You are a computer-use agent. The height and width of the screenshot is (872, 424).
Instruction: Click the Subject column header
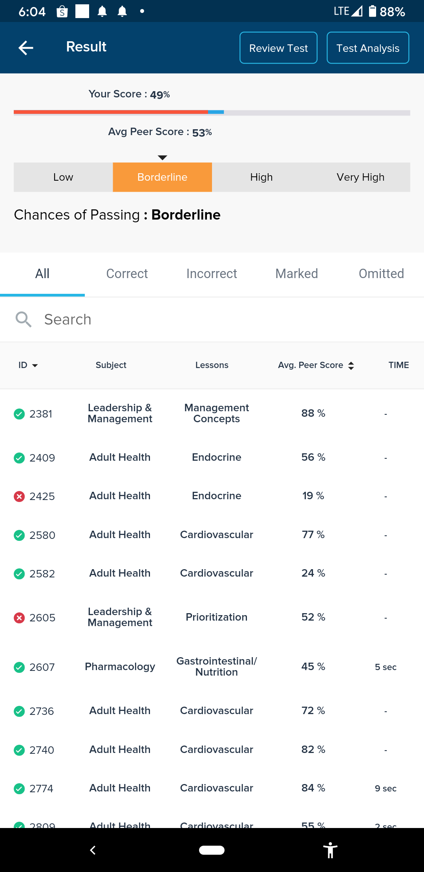click(111, 365)
